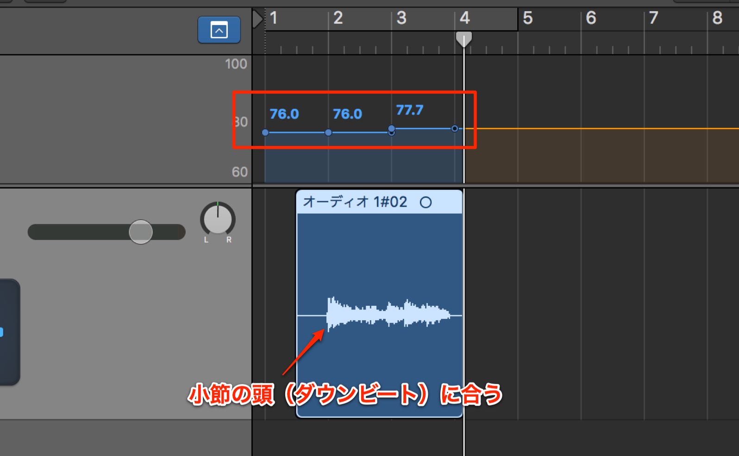Click bar number 8 in the ruler
The height and width of the screenshot is (456, 739).
(717, 18)
